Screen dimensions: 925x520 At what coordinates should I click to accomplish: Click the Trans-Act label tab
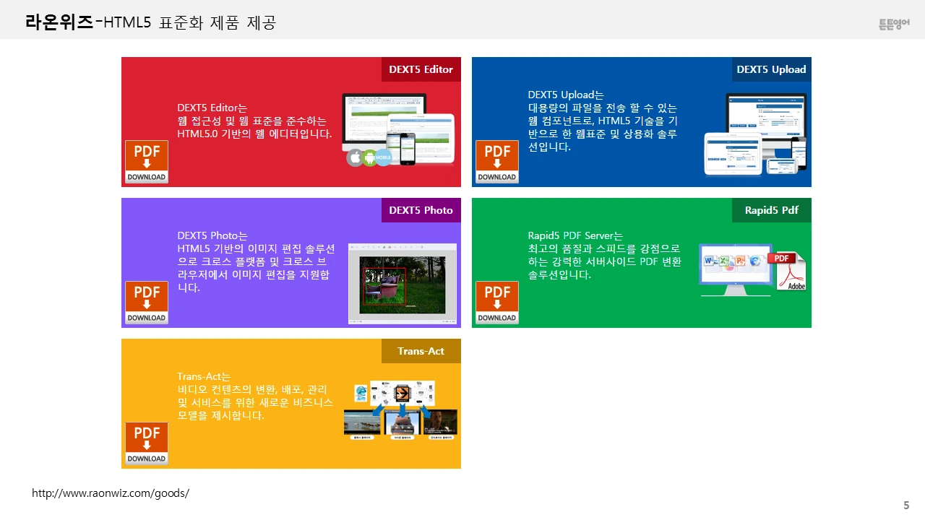pos(421,351)
